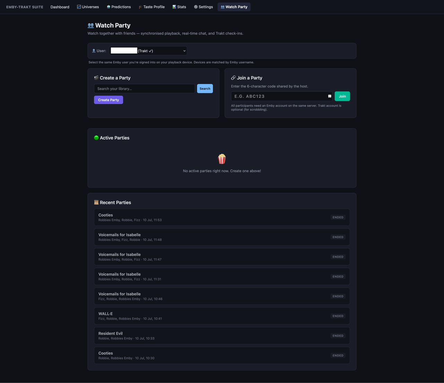Click the Recent Parties heading
The image size is (444, 383).
(x=116, y=202)
